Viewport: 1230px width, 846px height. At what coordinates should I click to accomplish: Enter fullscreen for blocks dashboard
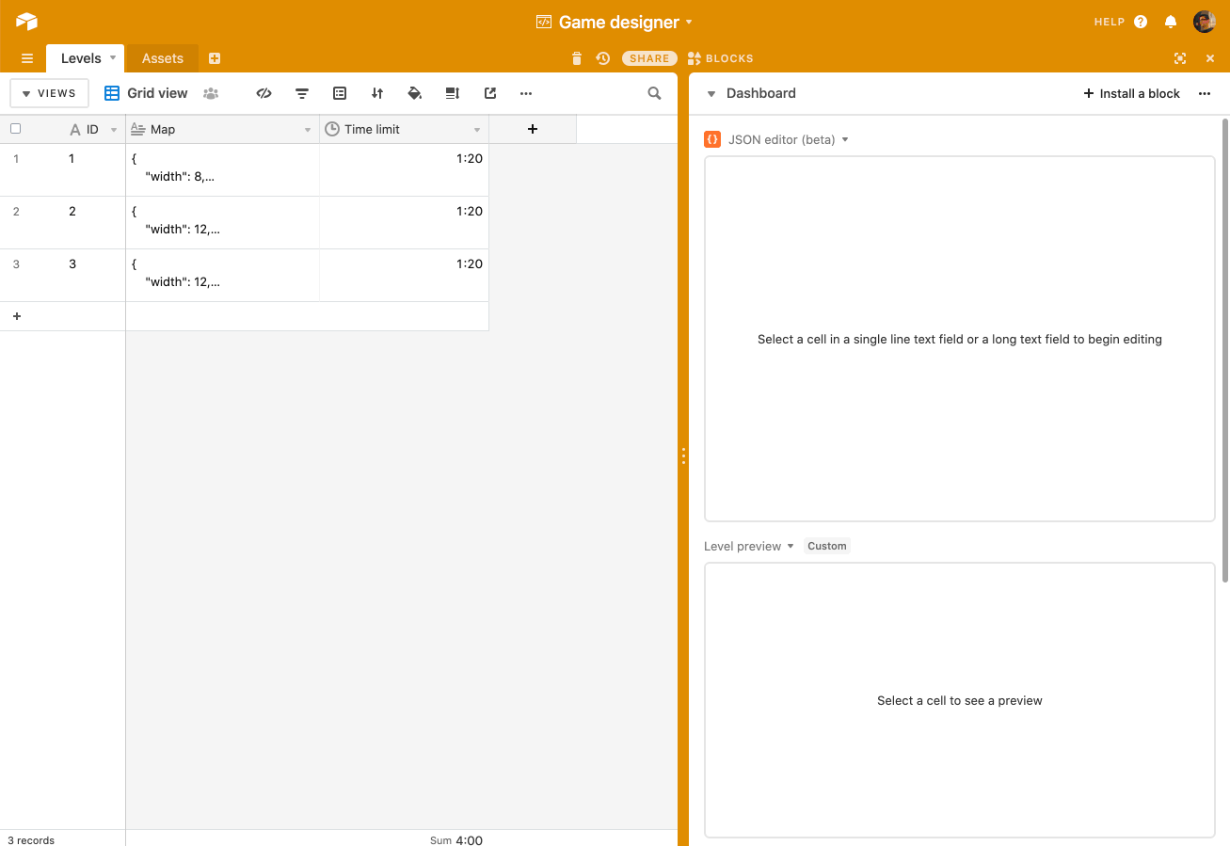click(x=1180, y=58)
